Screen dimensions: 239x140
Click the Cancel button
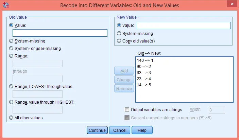pyautogui.click(x=120, y=130)
